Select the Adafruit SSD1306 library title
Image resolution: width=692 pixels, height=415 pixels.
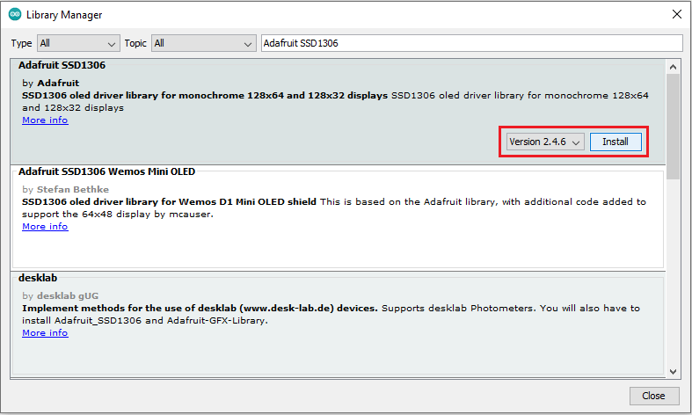pos(62,65)
